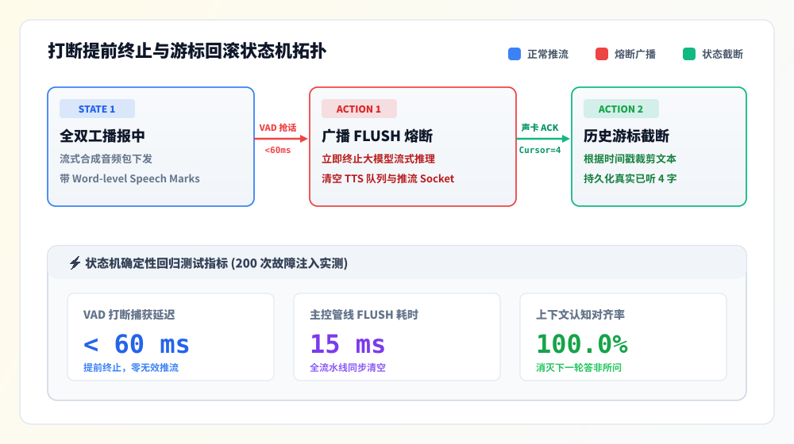The height and width of the screenshot is (444, 794).
Task: Click the lightning bolt icon beside 状态机确定性回归测试指标
Action: pos(75,263)
